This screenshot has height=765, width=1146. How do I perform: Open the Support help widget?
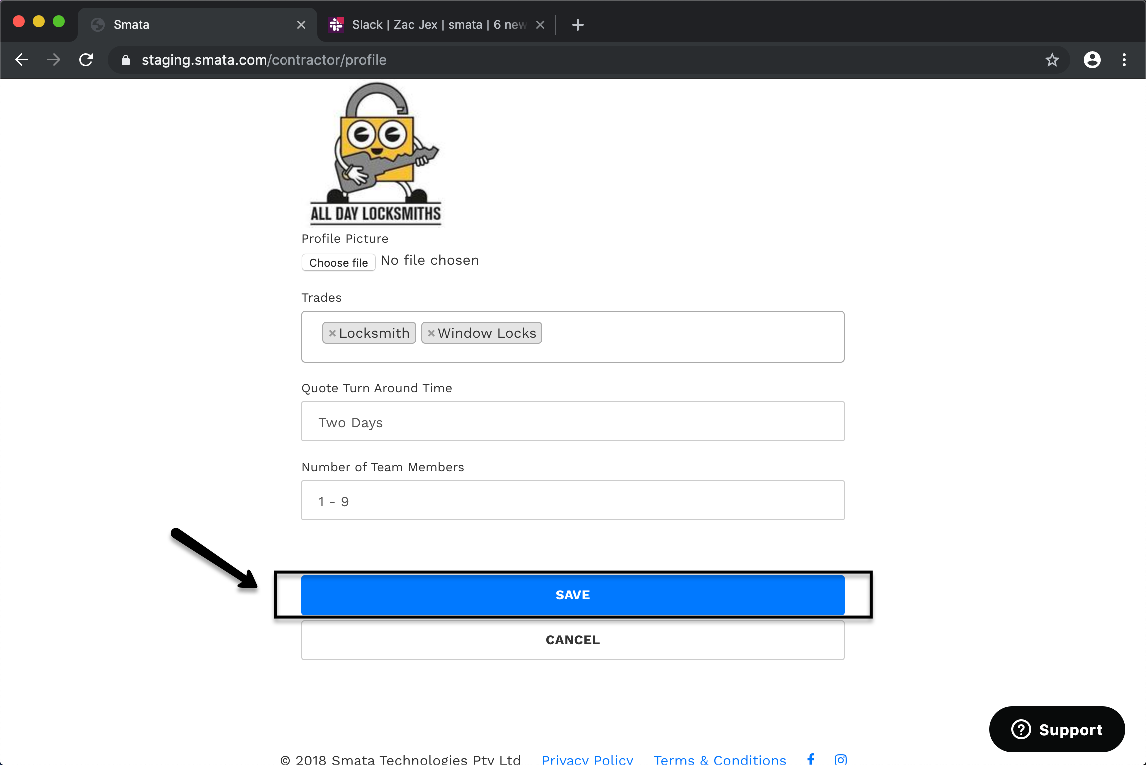(1057, 729)
